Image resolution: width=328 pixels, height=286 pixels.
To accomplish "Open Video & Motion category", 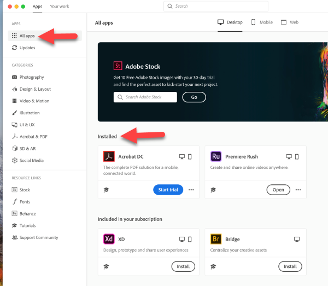I will 34,101.
